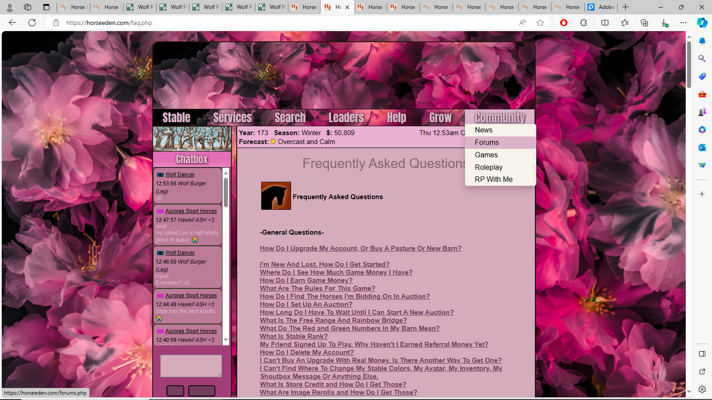Select Forums from the Community menu
The width and height of the screenshot is (712, 400).
(x=486, y=142)
